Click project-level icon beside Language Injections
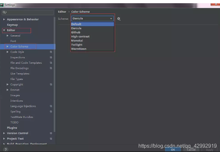 51,106
